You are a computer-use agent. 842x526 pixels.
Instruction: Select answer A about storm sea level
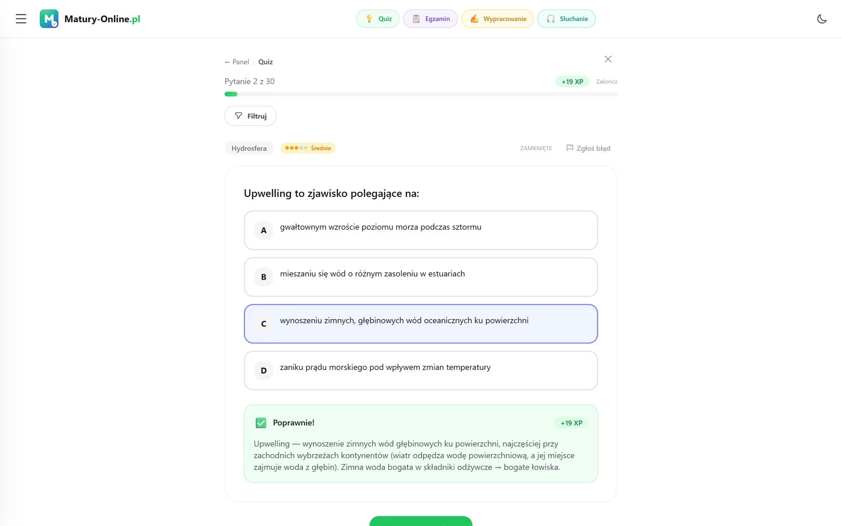[421, 230]
